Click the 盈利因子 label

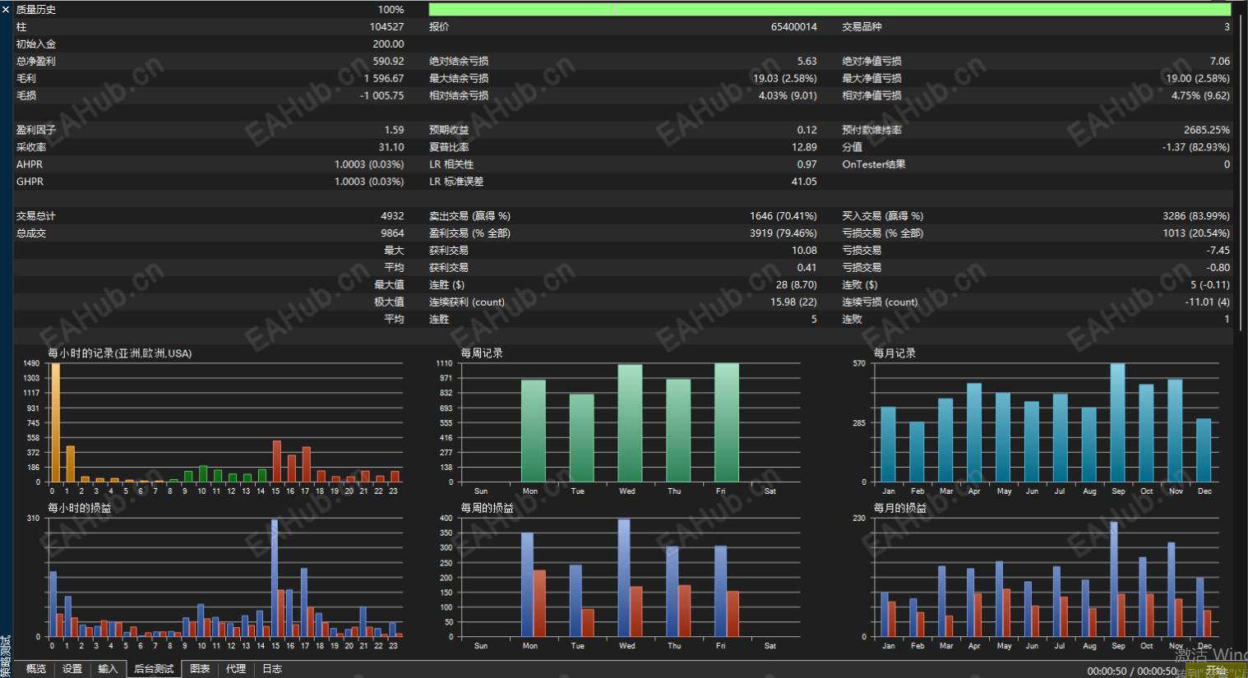point(36,130)
